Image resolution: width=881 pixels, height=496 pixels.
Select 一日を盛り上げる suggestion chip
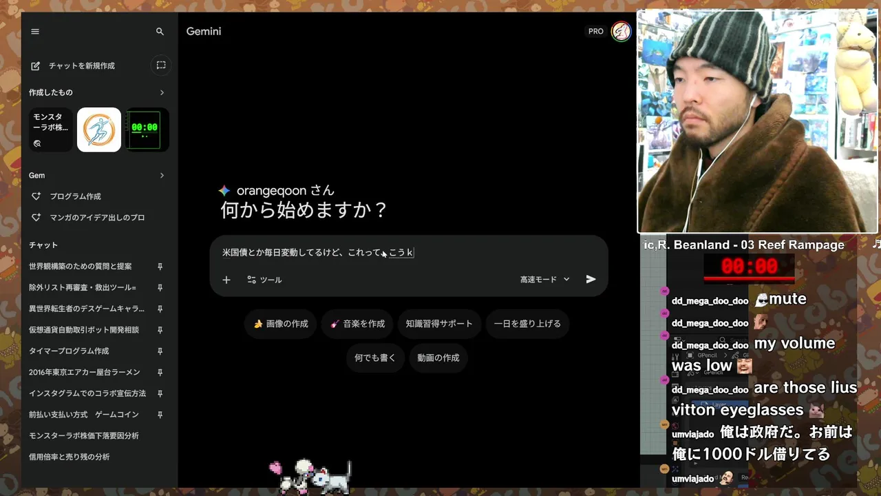coord(527,324)
